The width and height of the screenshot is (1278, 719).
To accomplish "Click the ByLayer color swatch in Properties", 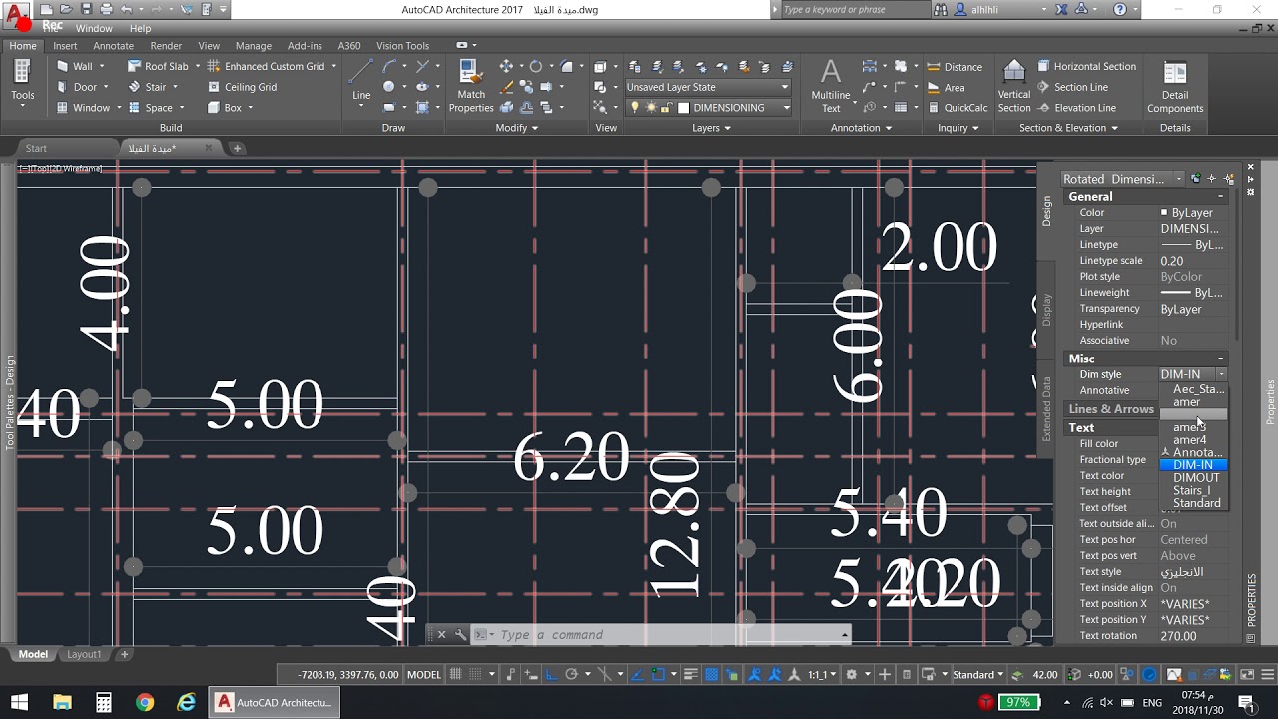I will coord(1164,213).
